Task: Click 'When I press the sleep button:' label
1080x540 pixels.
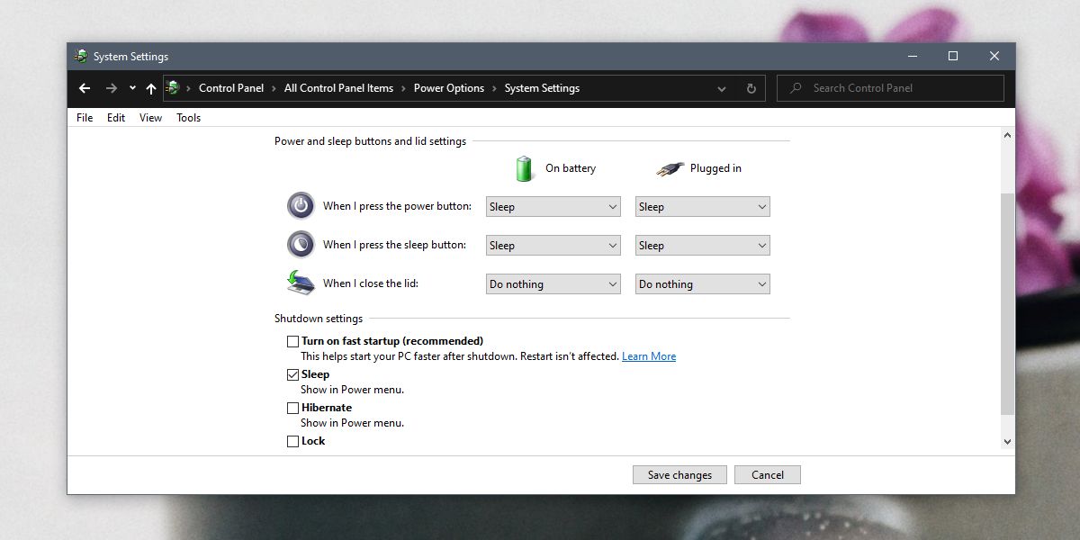Action: (x=394, y=245)
